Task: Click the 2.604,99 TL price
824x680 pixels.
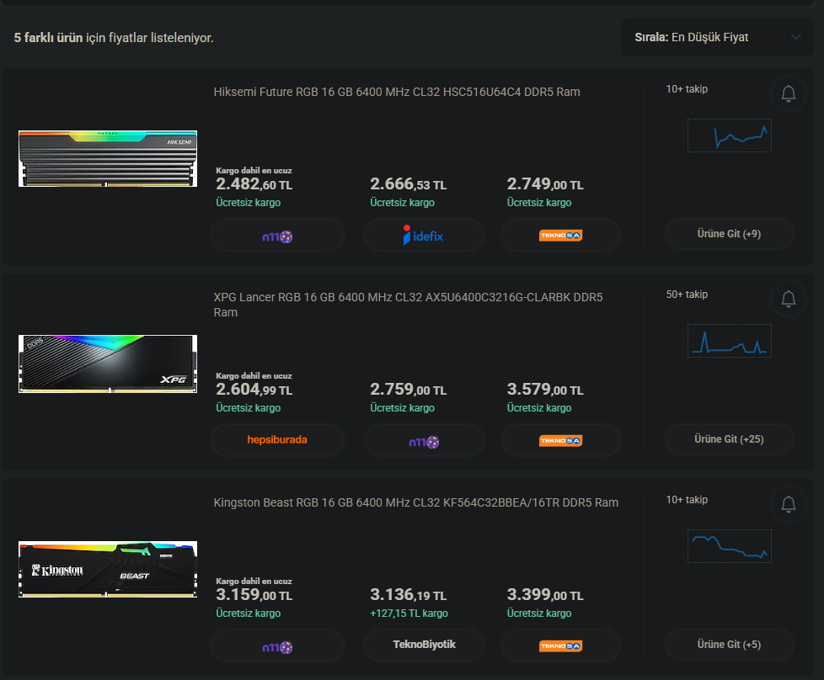Action: 254,390
